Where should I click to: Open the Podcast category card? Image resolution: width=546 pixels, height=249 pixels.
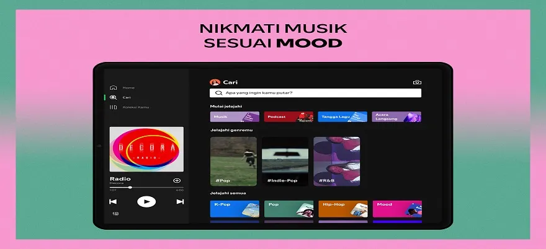click(x=289, y=116)
